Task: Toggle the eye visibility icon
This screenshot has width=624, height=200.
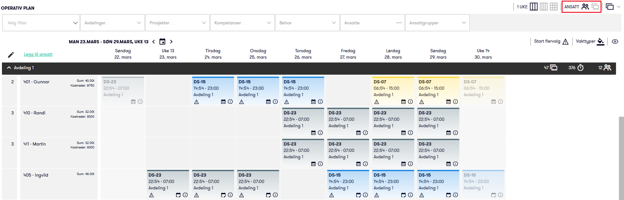Action: 615,42
